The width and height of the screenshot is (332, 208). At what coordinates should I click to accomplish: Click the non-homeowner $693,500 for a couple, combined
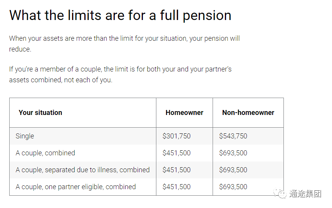tap(233, 153)
